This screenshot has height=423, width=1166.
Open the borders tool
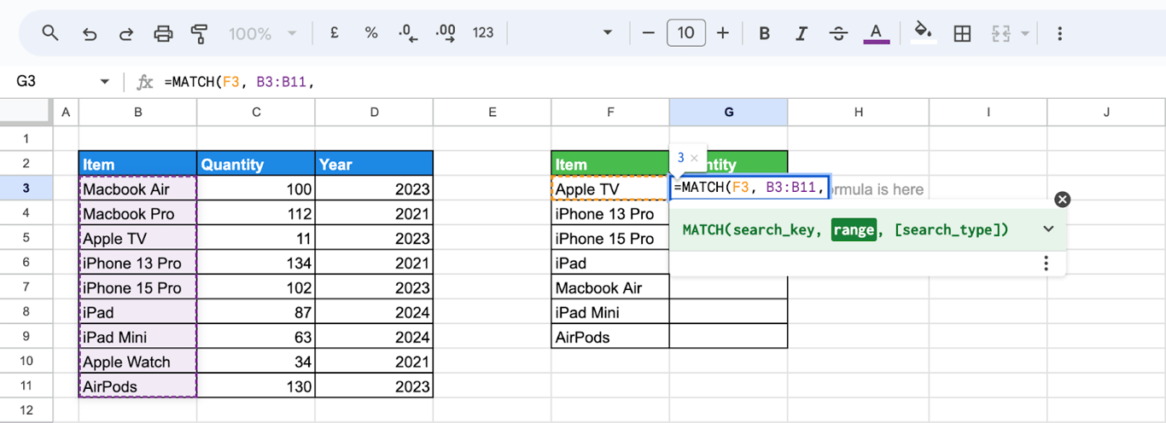pyautogui.click(x=962, y=33)
